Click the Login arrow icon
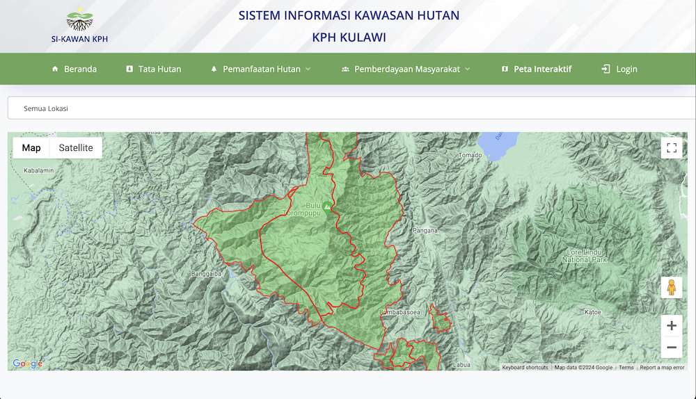This screenshot has height=399, width=696. (606, 69)
